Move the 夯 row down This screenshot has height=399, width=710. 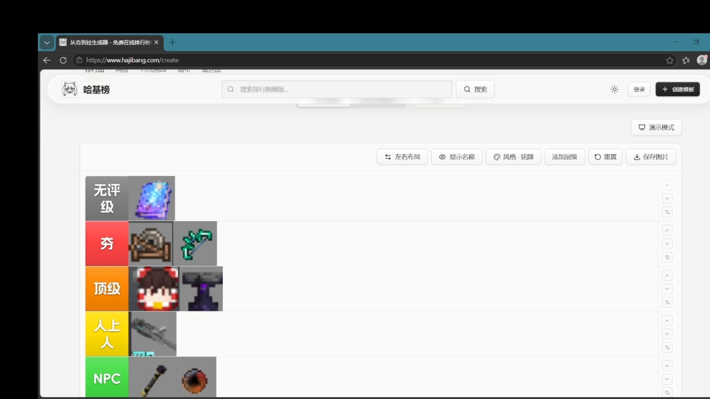tap(667, 244)
